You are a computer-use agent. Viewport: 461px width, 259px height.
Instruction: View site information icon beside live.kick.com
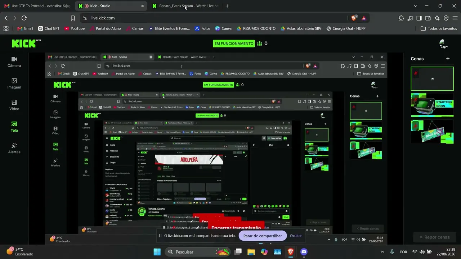pyautogui.click(x=85, y=18)
